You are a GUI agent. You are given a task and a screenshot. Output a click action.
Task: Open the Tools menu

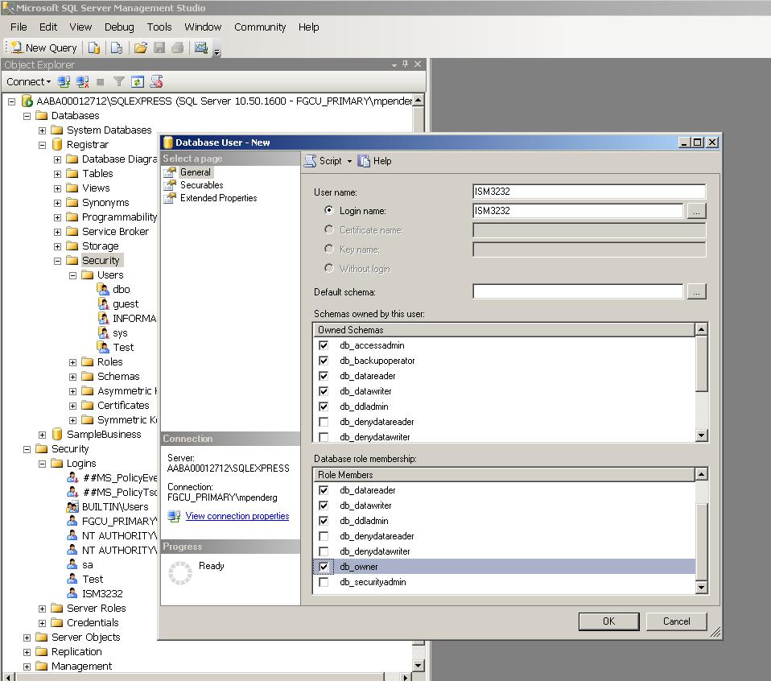159,27
